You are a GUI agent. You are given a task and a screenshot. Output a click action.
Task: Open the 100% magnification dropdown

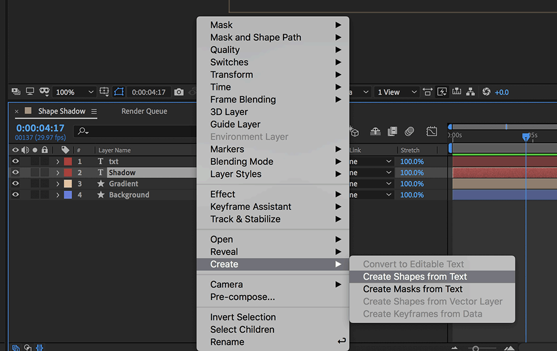tap(74, 92)
